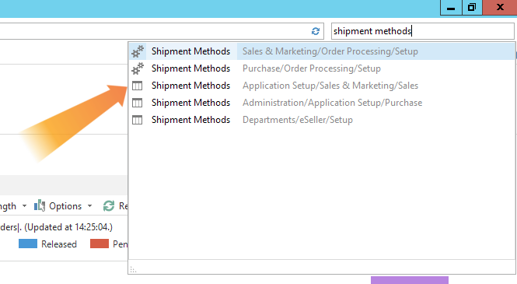Click the red Pending legend swatch
517x284 pixels.
100,244
